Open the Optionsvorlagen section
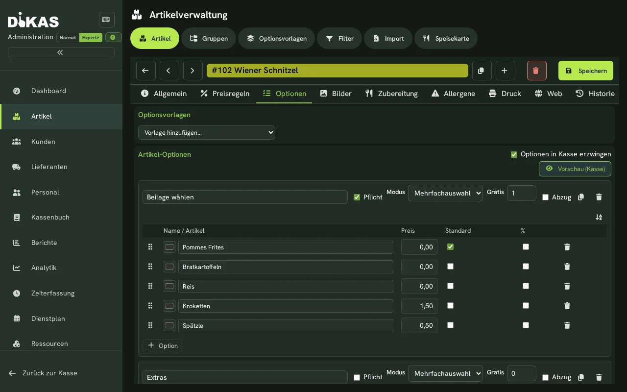 pos(276,38)
